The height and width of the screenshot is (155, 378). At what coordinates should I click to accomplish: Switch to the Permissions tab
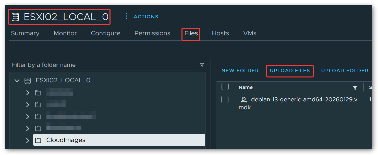click(152, 33)
